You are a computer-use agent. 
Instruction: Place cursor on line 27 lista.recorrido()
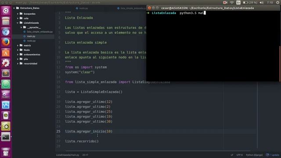pyautogui.click(x=82, y=141)
